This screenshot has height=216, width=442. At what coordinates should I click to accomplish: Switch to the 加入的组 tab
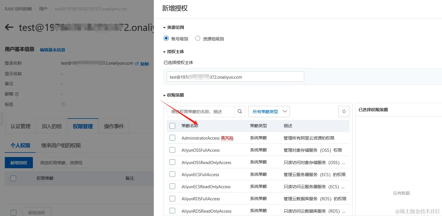click(x=51, y=126)
